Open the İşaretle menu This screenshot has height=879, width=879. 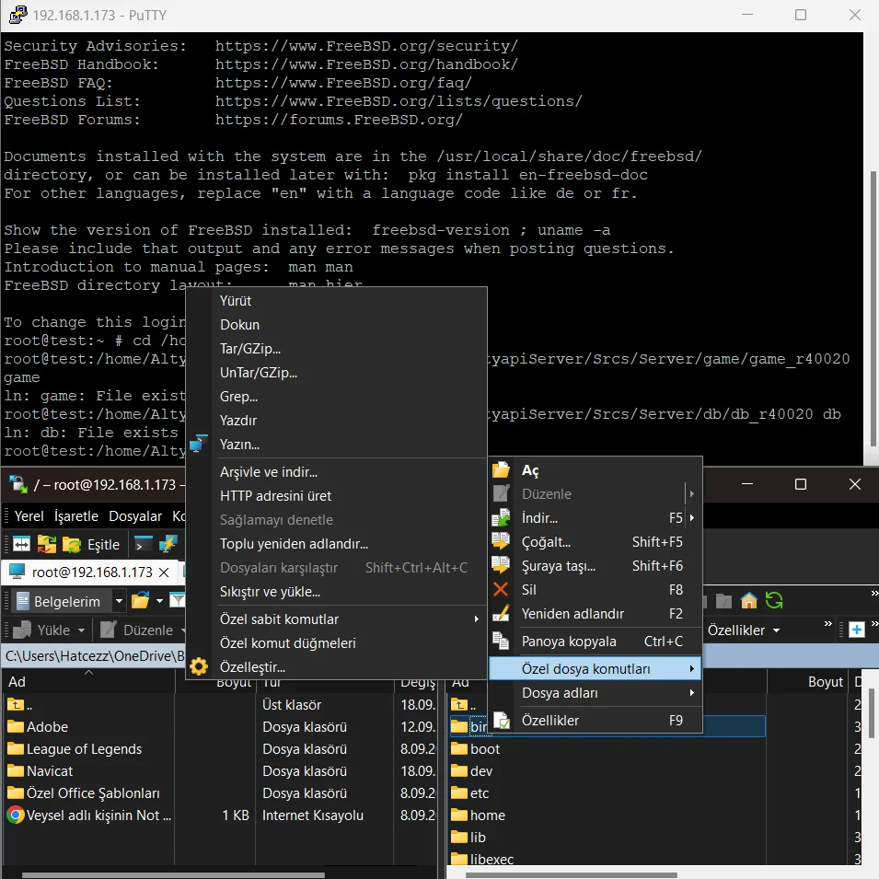76,515
